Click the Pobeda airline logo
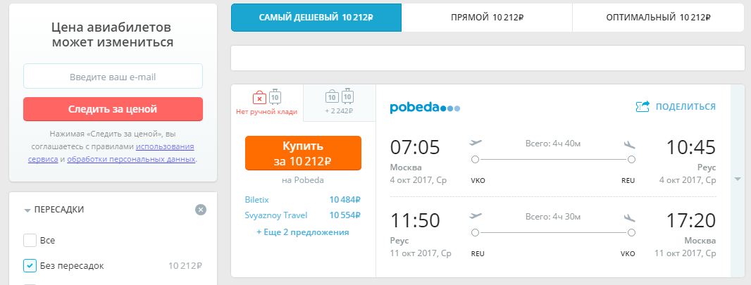Viewport: 751px width, 285px height. (425, 107)
